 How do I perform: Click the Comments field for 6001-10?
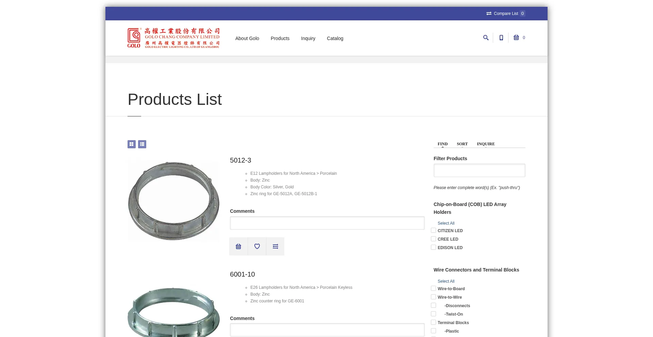(x=327, y=330)
